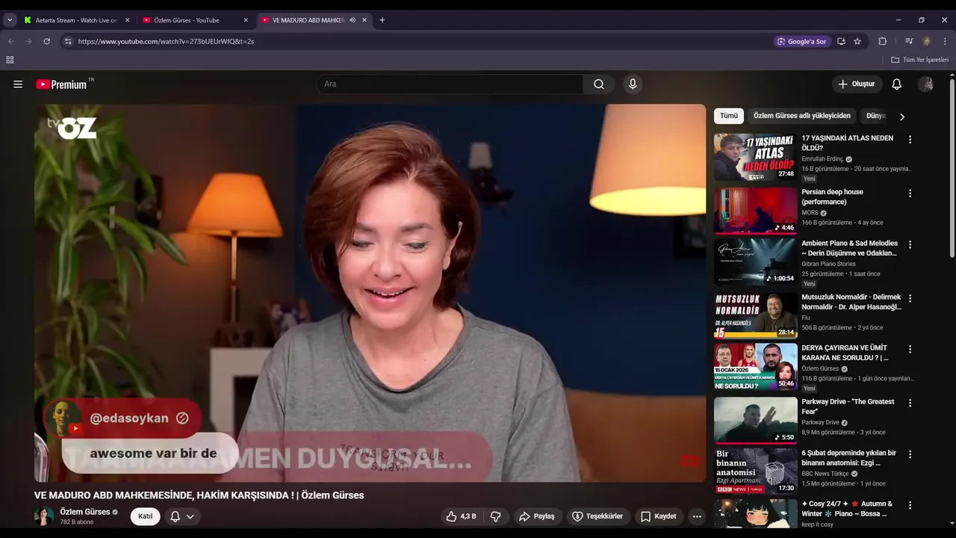This screenshot has width=956, height=538.
Task: Open 17 Yaşındaki Atlas video thumbnail
Action: click(x=755, y=157)
